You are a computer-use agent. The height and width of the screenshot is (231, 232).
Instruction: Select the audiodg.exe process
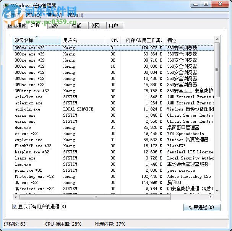[x=113, y=109]
